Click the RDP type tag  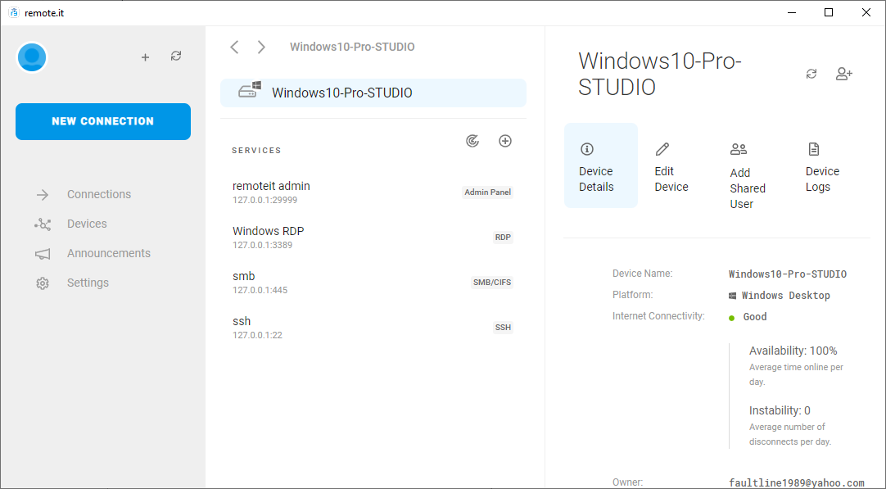503,238
